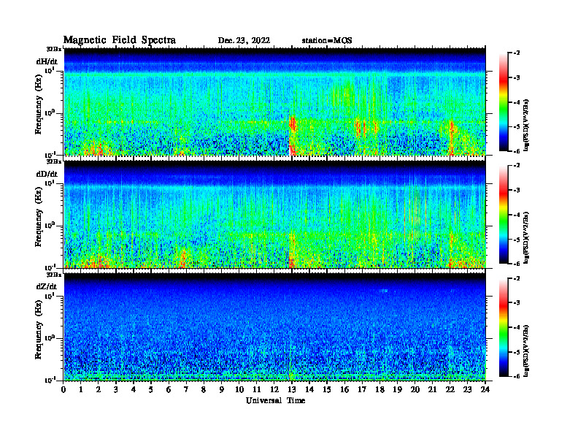Click the '-2' tick on dH/dt color bar

tap(517, 53)
